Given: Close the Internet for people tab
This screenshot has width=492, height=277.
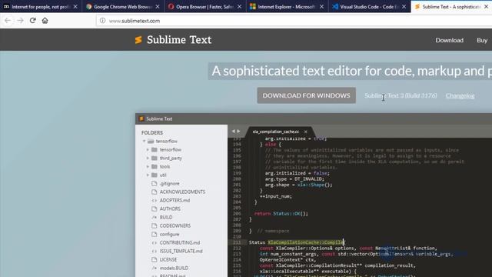Looking at the screenshot, I should click(x=75, y=7).
